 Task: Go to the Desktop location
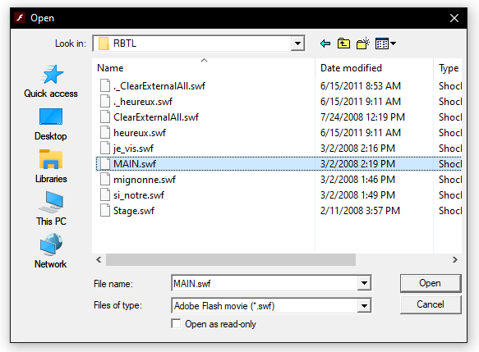[x=51, y=124]
